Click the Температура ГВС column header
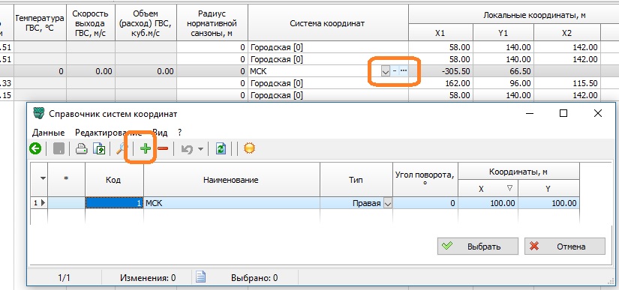619x290 pixels. coord(40,22)
